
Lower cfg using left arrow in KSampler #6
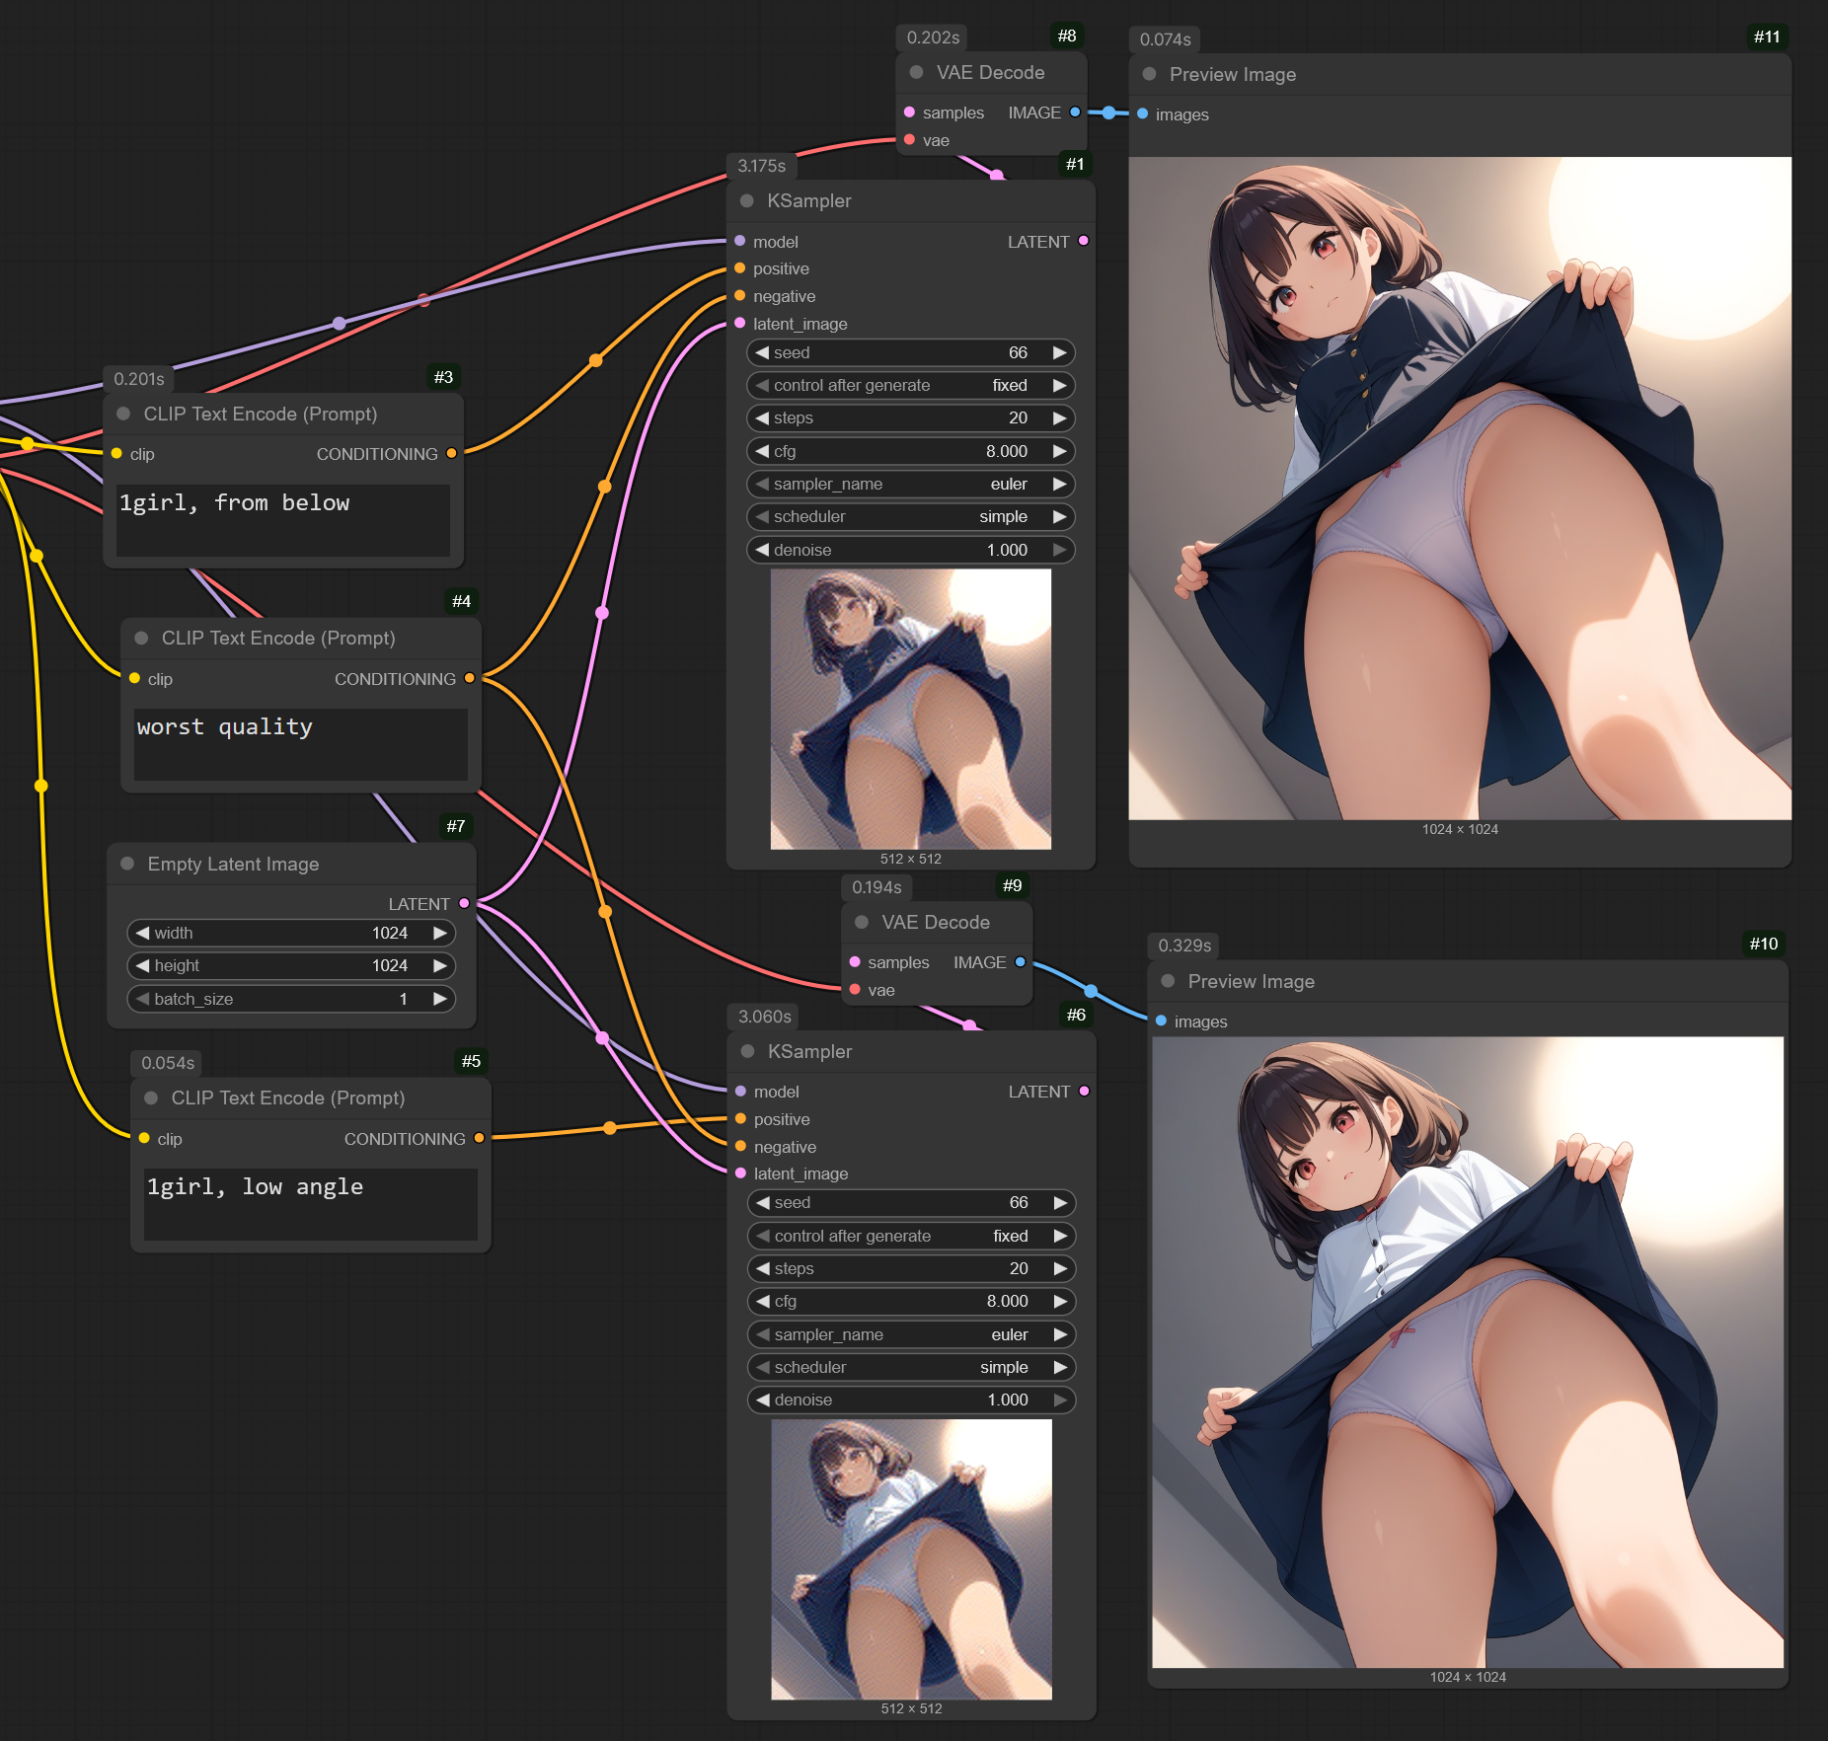tap(763, 1301)
